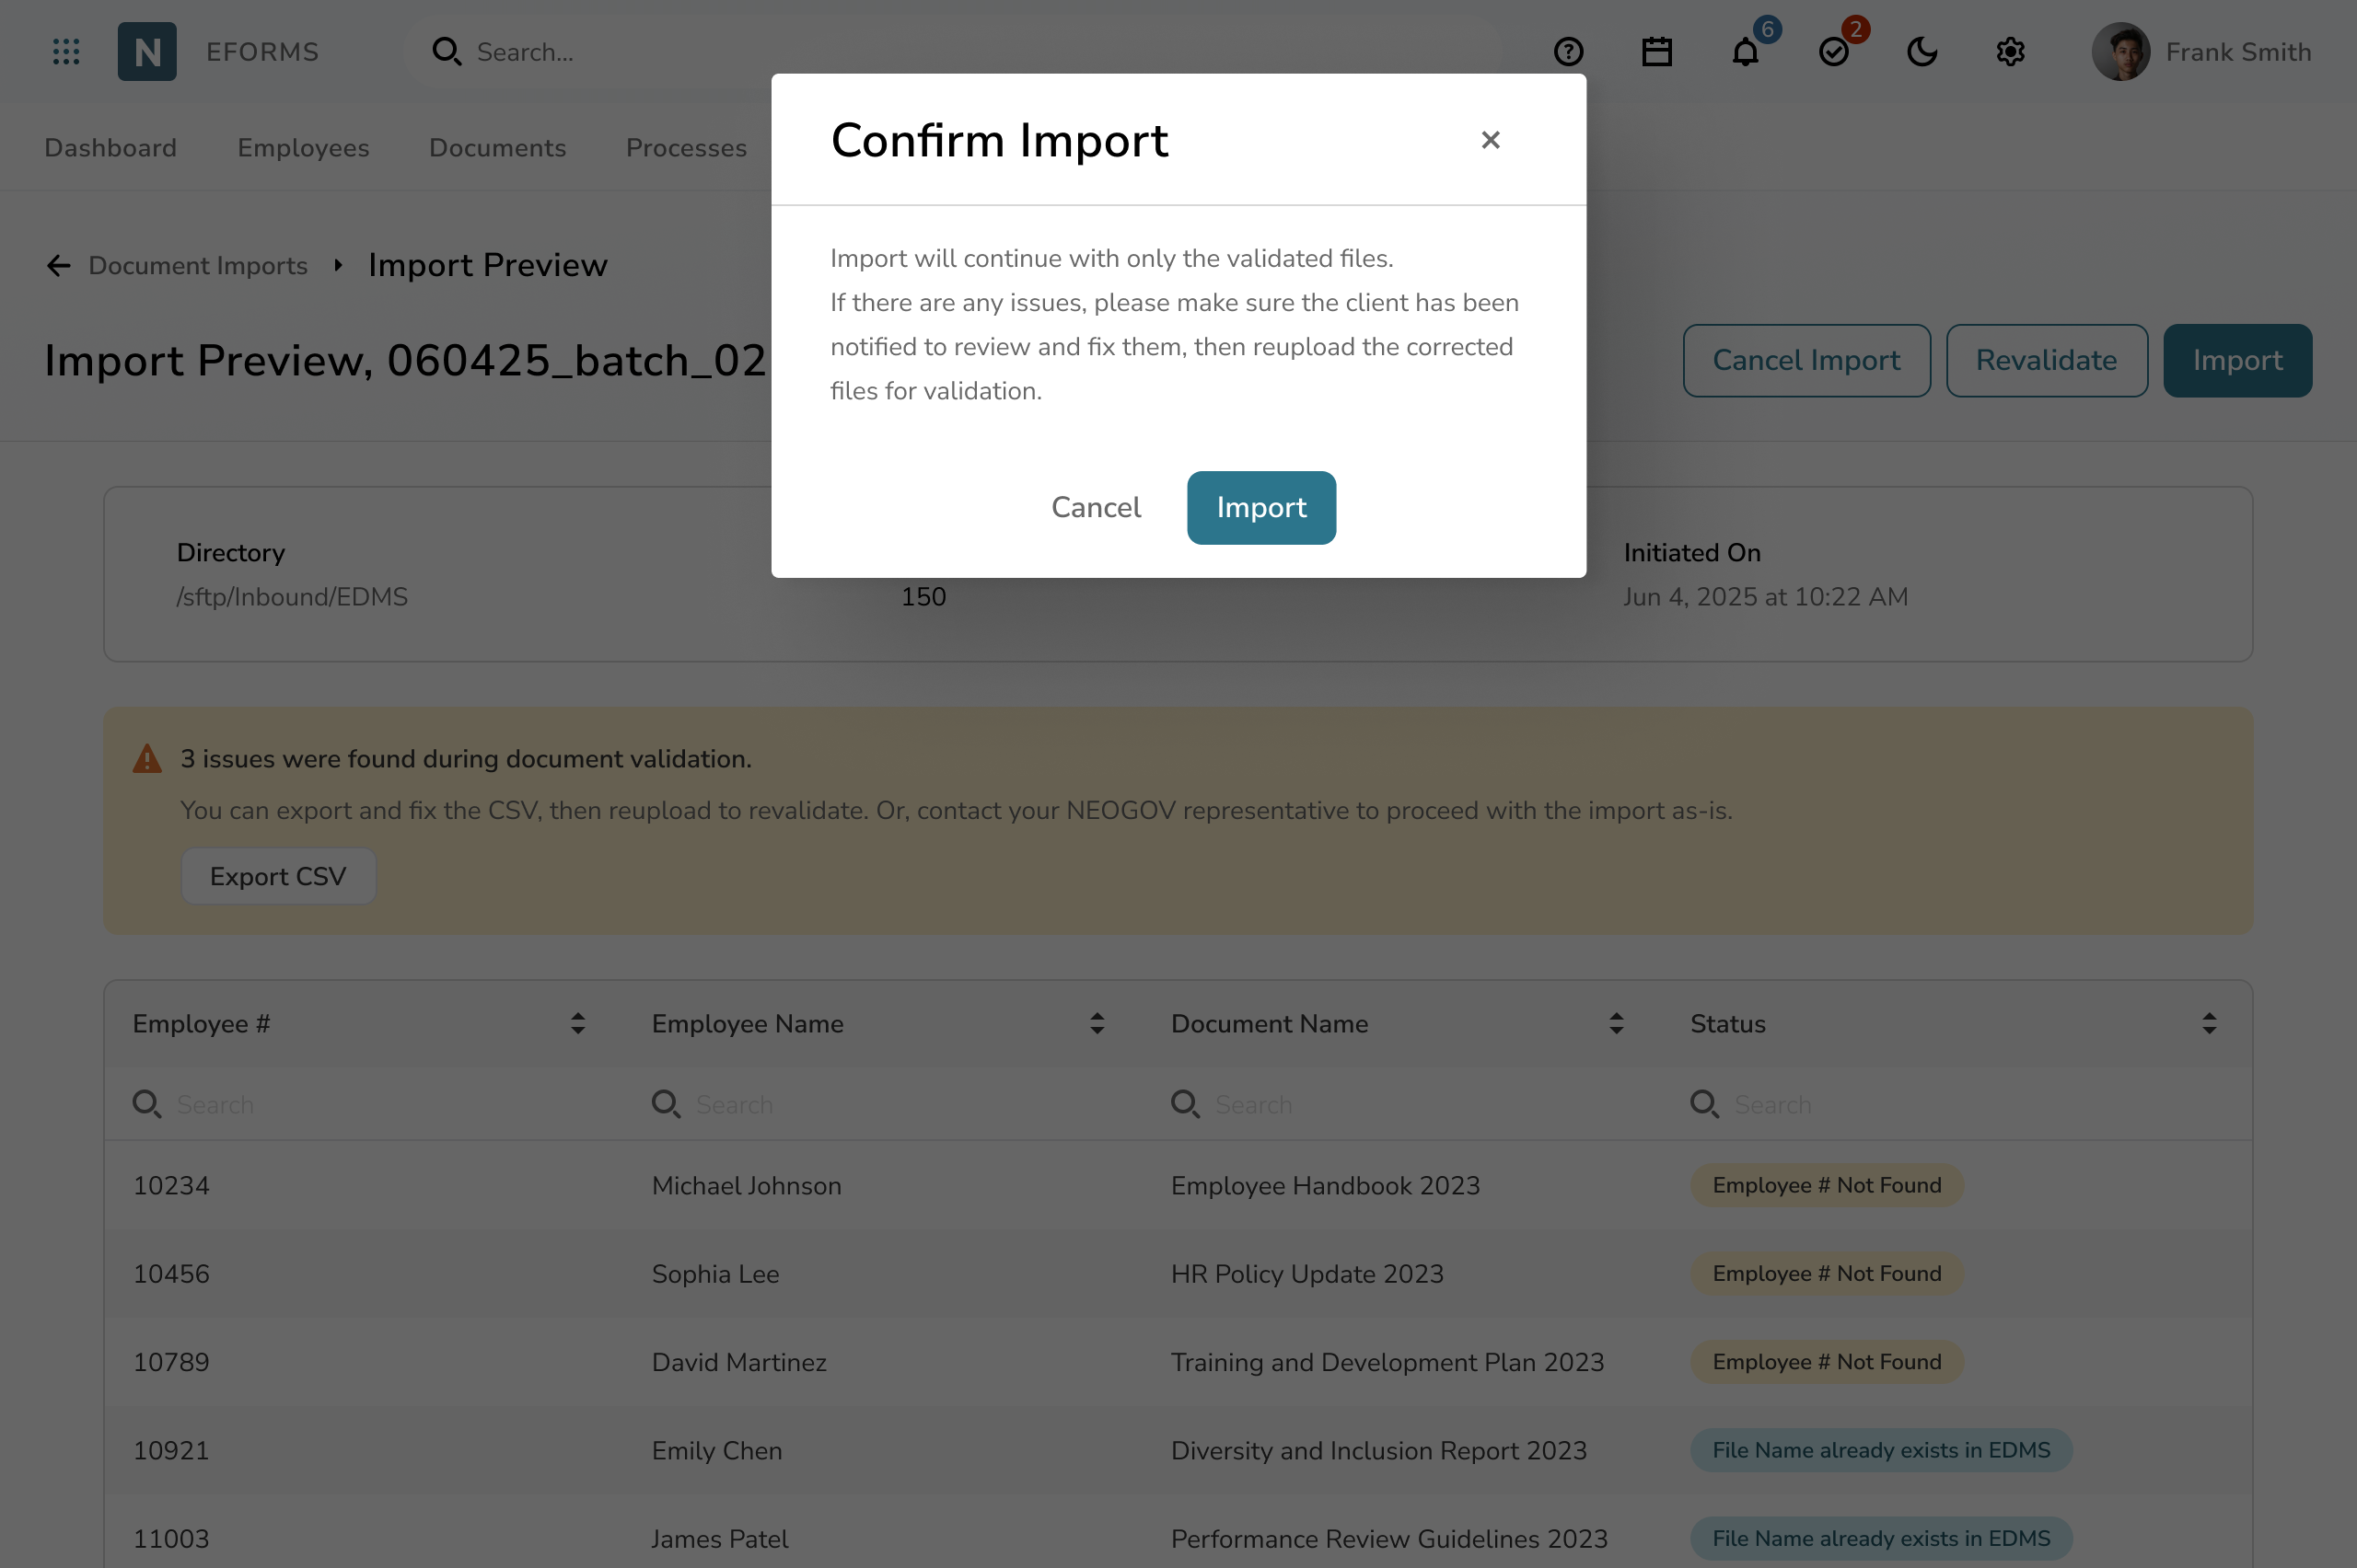Click the Status column search field
Viewport: 2357px width, 1568px height.
[1961, 1105]
